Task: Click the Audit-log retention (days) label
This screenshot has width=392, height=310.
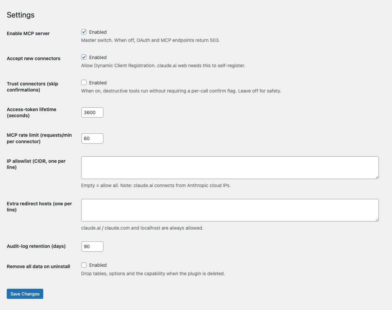Action: [x=36, y=246]
